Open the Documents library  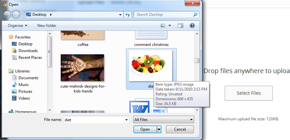[x=28, y=78]
